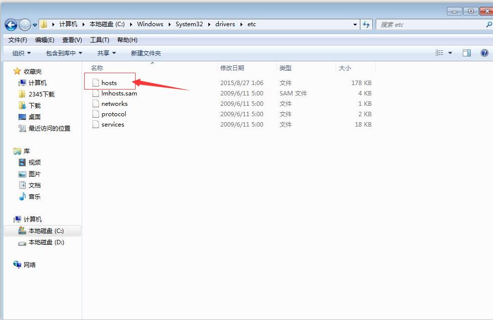Click the 2015/8/27 1:06 date cell
This screenshot has height=320, width=493.
(x=242, y=83)
